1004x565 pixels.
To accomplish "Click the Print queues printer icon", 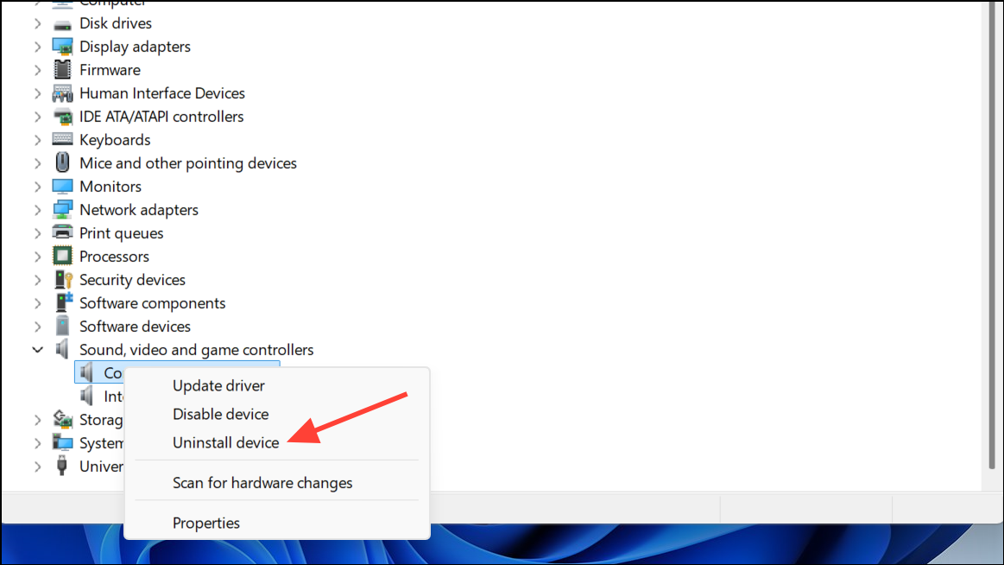I will pyautogui.click(x=62, y=232).
